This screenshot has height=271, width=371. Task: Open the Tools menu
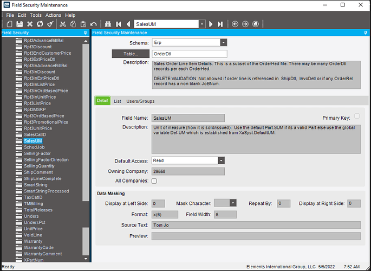pos(36,15)
